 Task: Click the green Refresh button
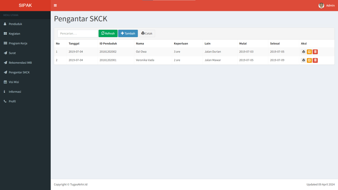pyautogui.click(x=108, y=34)
